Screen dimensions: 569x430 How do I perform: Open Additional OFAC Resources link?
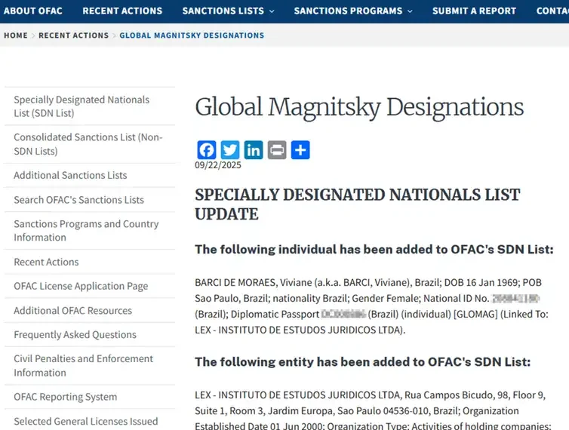coord(73,310)
